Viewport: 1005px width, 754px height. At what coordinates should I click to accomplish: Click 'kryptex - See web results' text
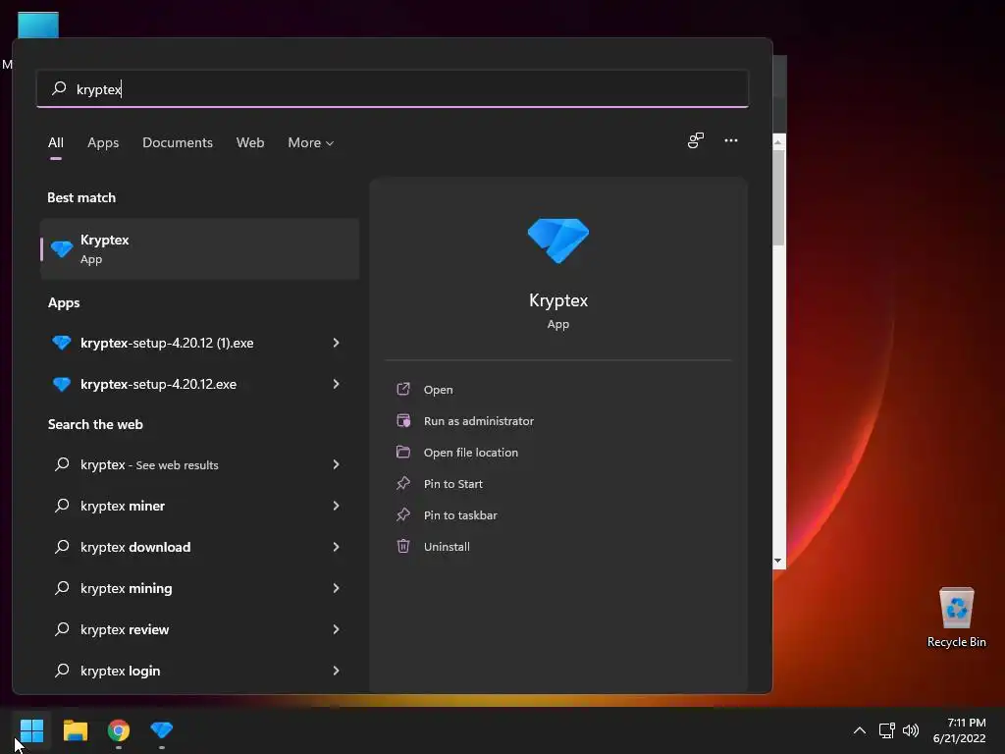click(x=149, y=464)
